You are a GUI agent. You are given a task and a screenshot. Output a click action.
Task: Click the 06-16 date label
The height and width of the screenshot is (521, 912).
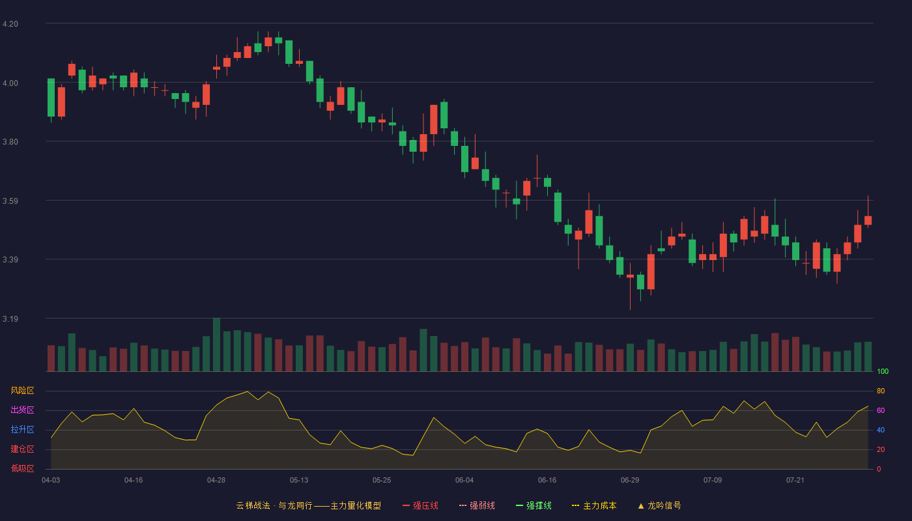coord(547,480)
